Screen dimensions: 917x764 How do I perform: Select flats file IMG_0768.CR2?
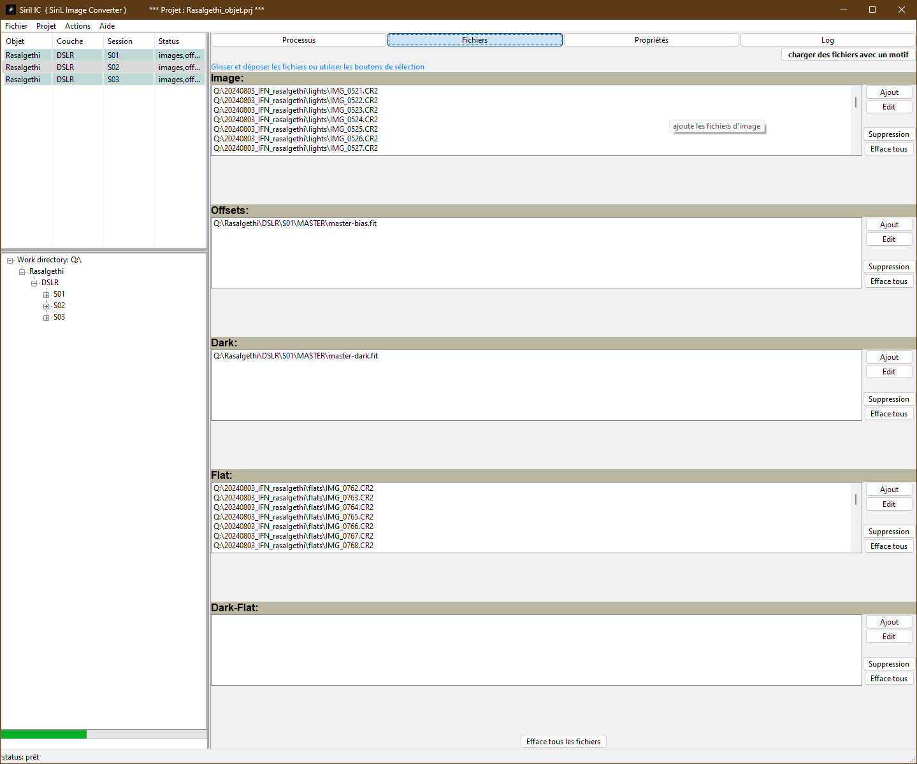[293, 546]
